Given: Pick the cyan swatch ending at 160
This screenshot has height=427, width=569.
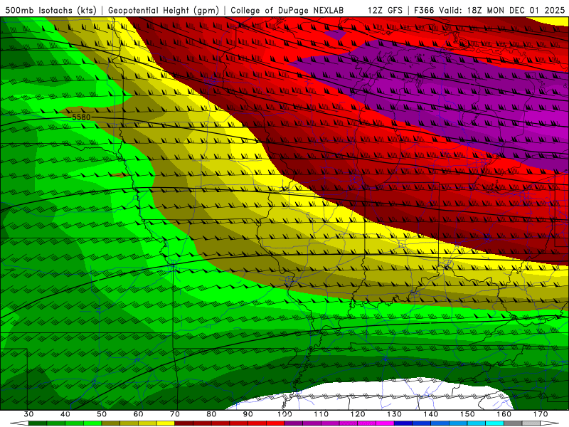Looking at the screenshot, I should [x=494, y=423].
